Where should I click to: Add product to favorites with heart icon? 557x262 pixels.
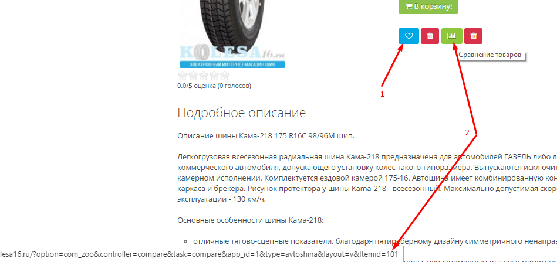409,36
